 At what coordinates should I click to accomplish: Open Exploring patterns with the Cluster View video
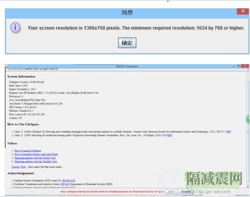(x=35, y=158)
